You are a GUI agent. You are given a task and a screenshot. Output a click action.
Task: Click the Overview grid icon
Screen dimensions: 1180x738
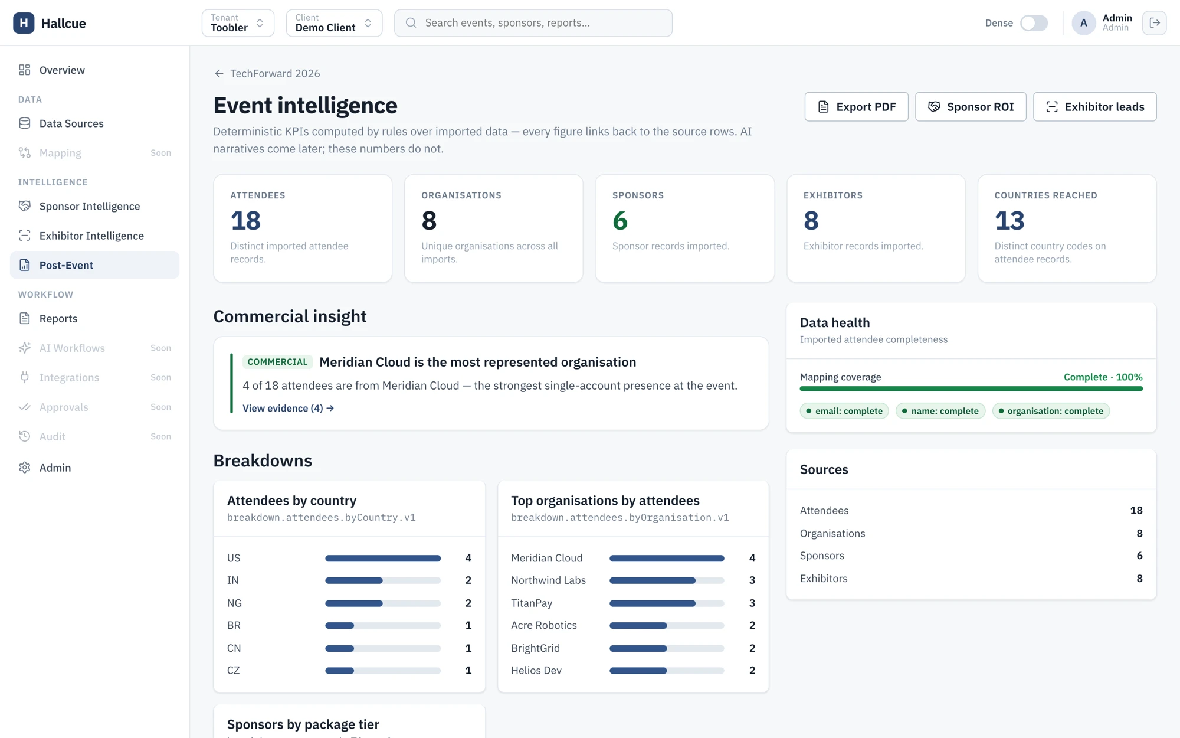click(x=25, y=70)
